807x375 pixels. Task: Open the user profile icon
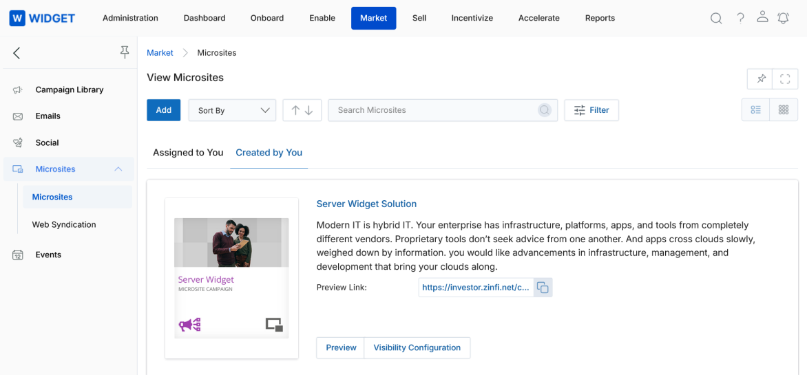pos(762,17)
